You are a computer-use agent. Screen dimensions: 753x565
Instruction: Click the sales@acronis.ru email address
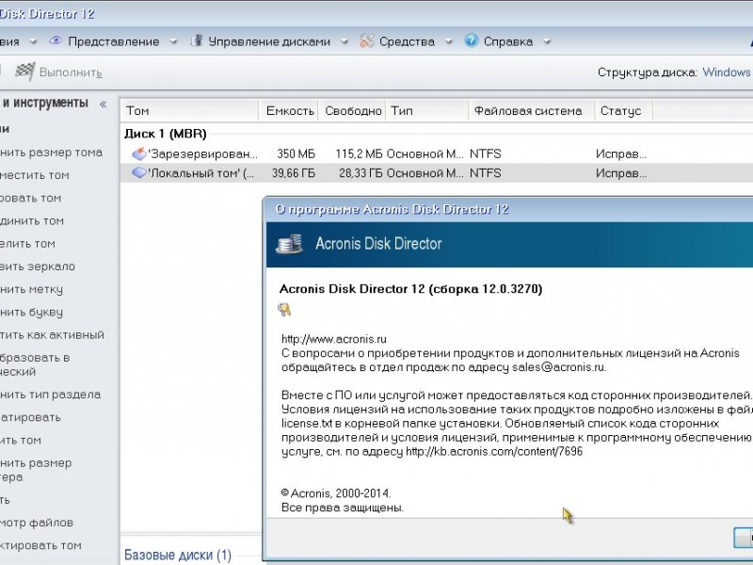(x=558, y=367)
